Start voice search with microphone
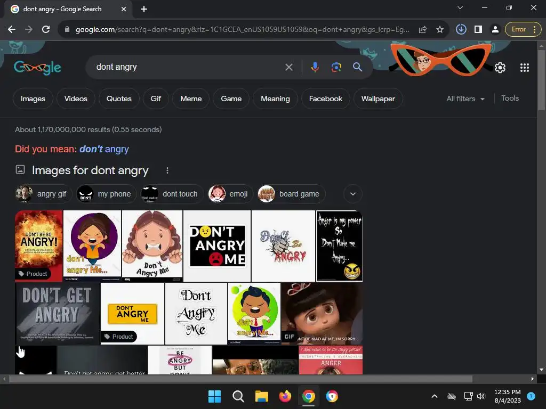The width and height of the screenshot is (546, 409). pyautogui.click(x=315, y=67)
